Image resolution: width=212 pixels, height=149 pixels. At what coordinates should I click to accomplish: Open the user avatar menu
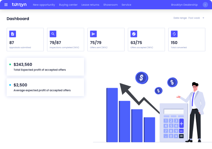coord(205,5)
